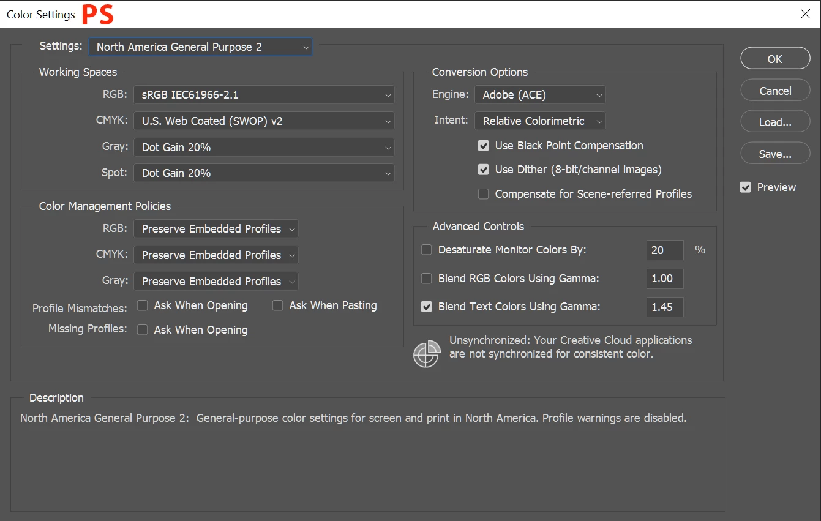Click the 'Missing Profiles:' label
Image resolution: width=821 pixels, height=521 pixels.
pyautogui.click(x=88, y=329)
